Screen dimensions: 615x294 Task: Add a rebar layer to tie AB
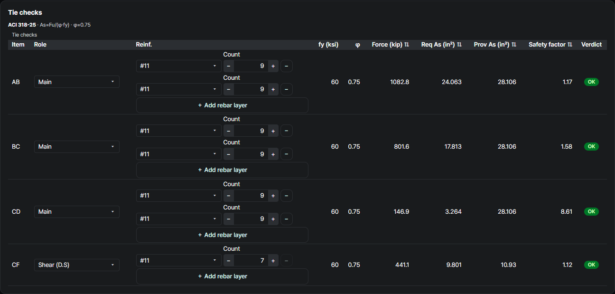coord(222,105)
